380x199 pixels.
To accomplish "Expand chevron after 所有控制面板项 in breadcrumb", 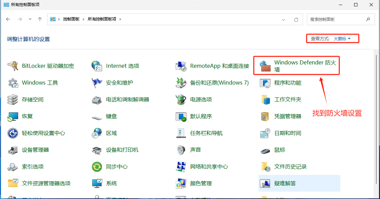I will click(x=120, y=19).
